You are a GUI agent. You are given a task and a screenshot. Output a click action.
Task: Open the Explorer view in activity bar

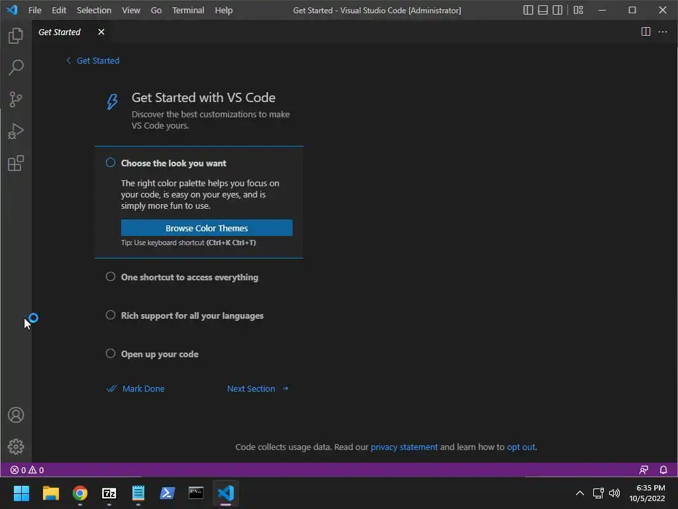[16, 36]
